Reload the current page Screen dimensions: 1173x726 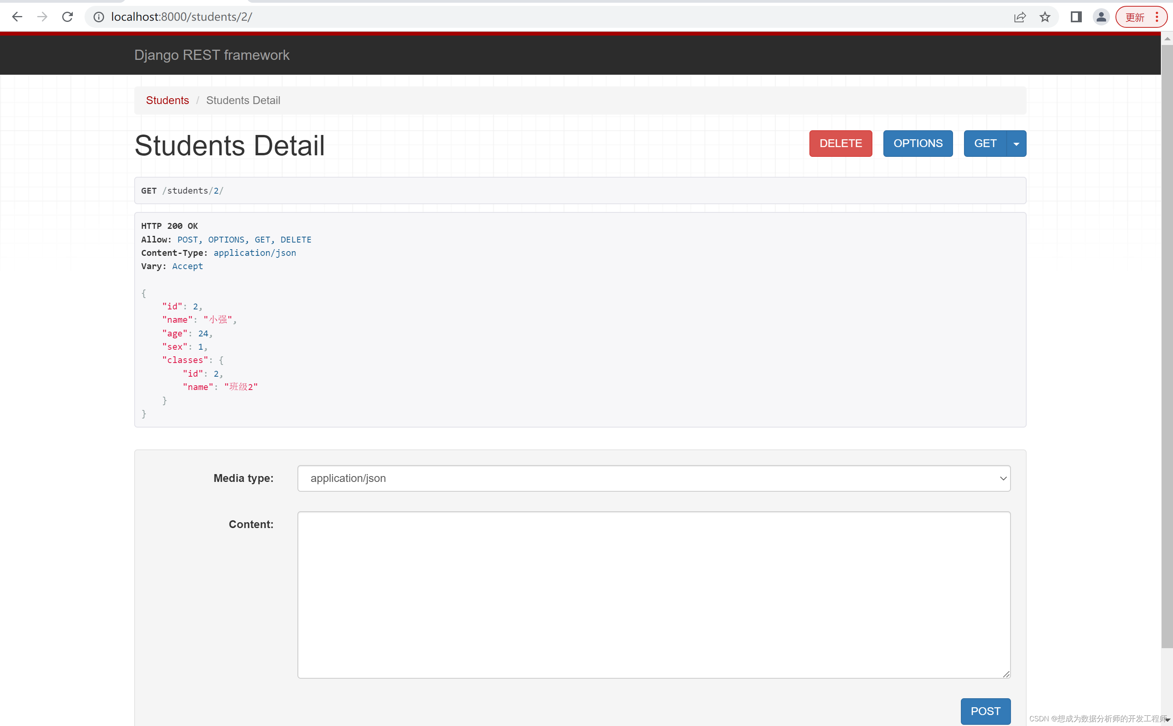click(68, 17)
